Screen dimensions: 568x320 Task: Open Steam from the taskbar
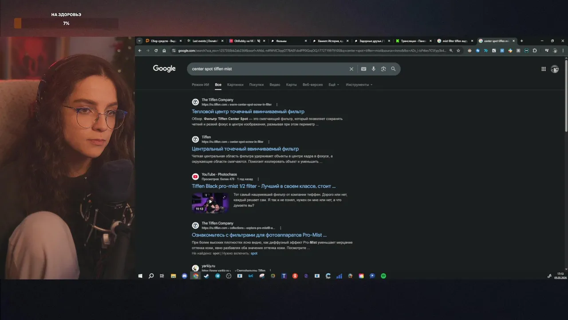[206, 276]
